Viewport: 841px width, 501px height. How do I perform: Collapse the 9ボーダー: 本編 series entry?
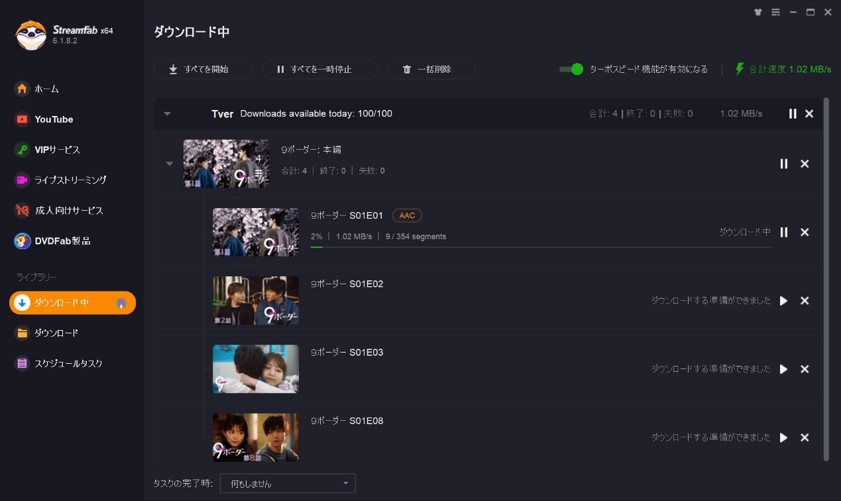pos(169,164)
